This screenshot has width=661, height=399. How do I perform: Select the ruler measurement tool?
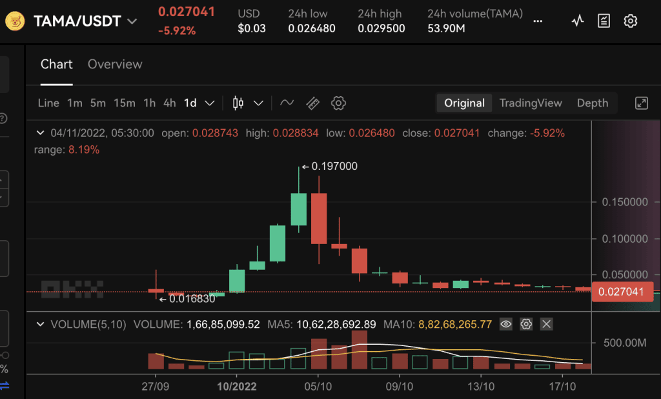(312, 103)
